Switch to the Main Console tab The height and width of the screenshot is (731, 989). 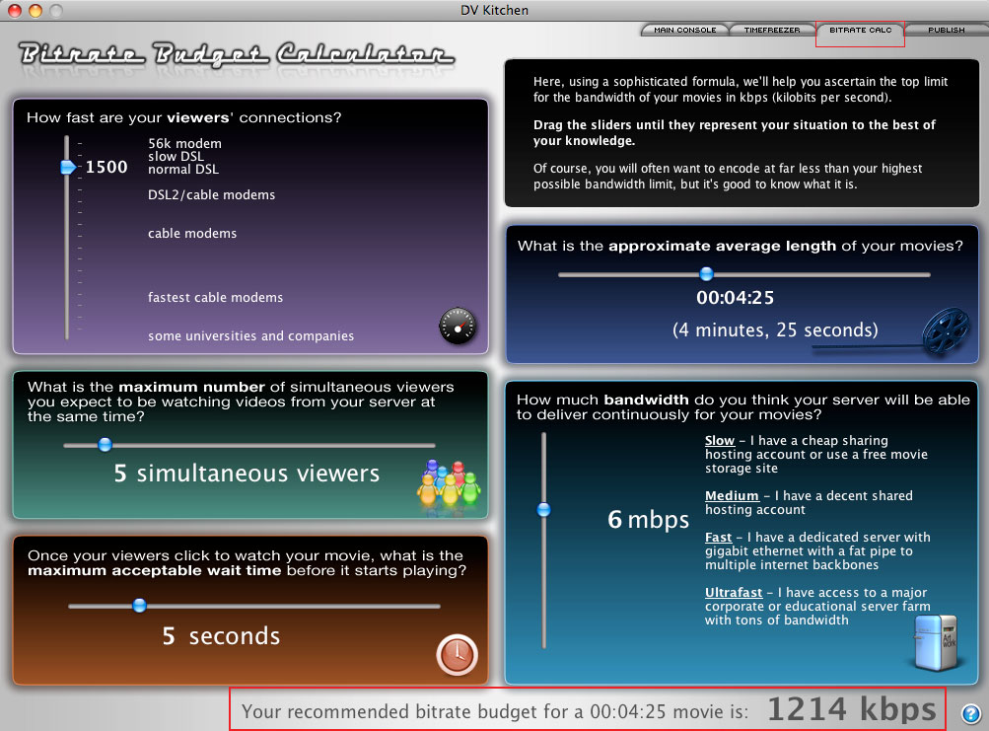pyautogui.click(x=684, y=31)
